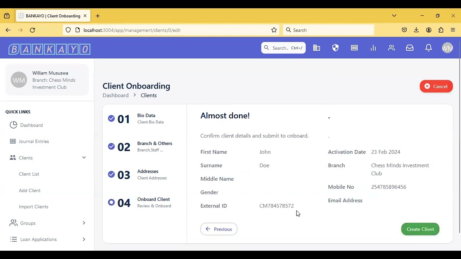Click the Firefox View icon in the tab bar
The image size is (461, 259).
point(7,16)
